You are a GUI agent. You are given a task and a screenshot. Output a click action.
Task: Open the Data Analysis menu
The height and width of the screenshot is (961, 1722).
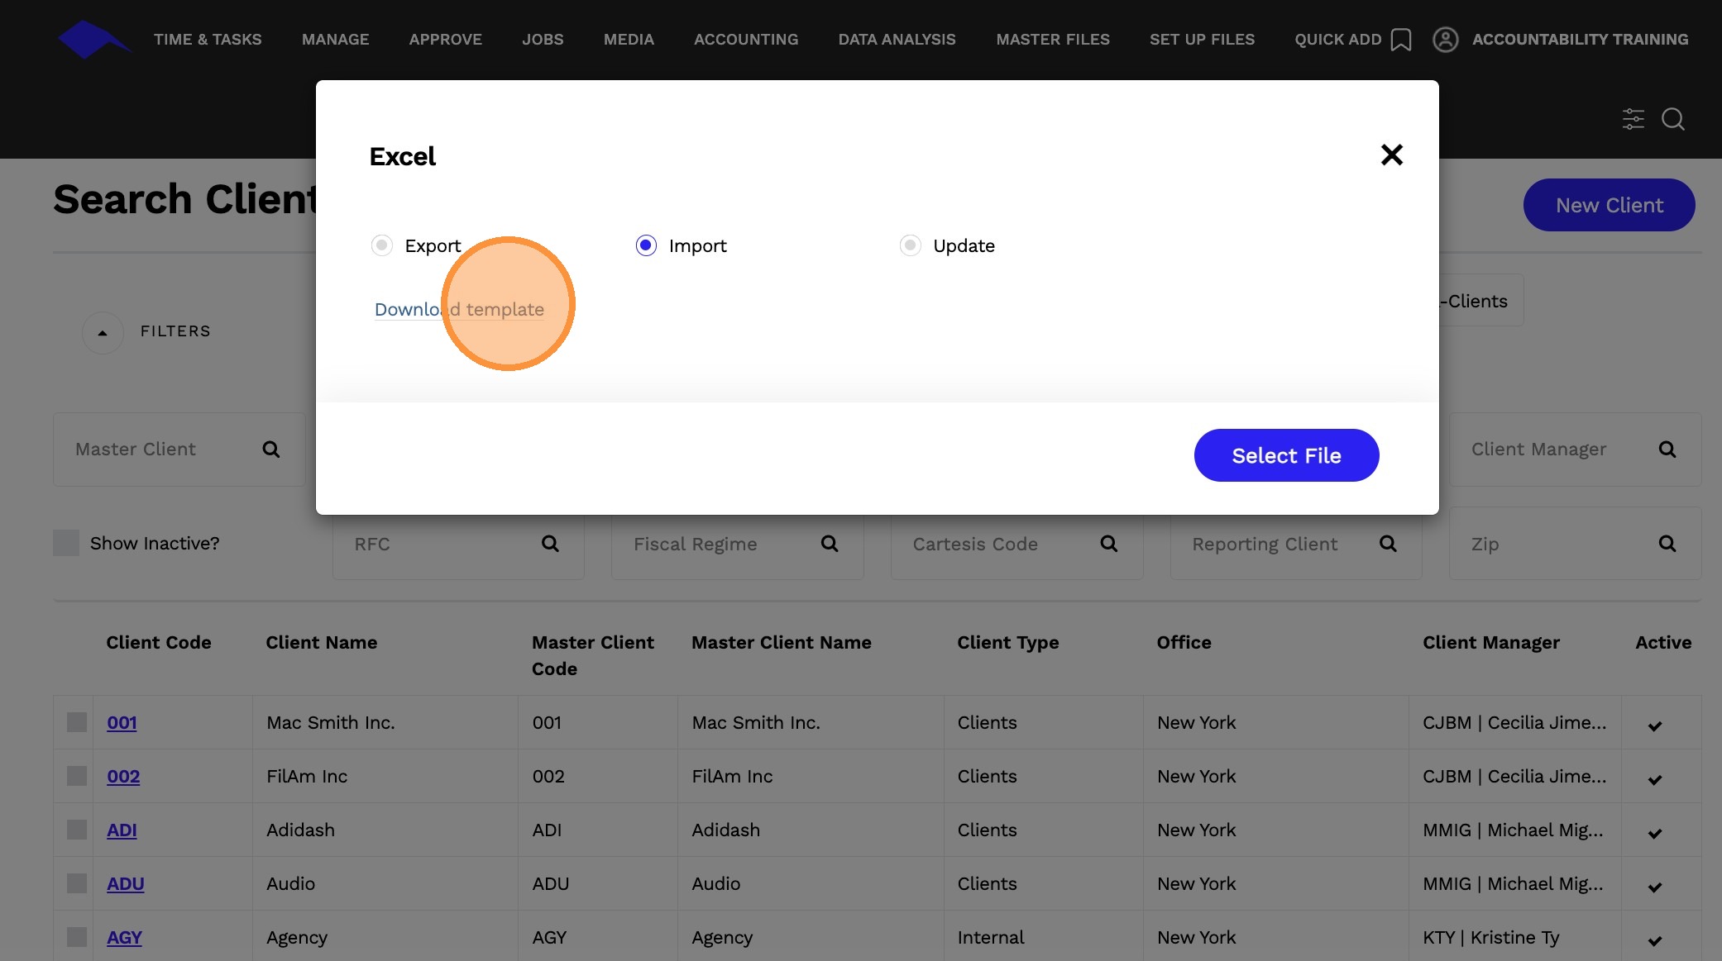pos(897,39)
